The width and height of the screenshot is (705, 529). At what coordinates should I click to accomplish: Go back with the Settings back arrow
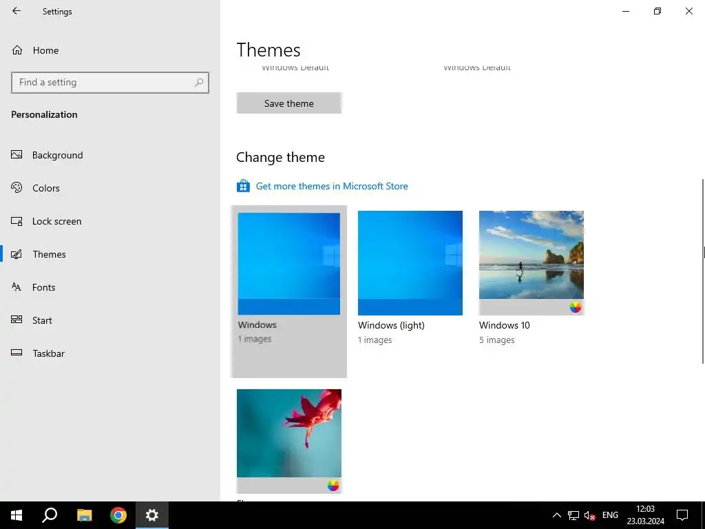point(17,11)
